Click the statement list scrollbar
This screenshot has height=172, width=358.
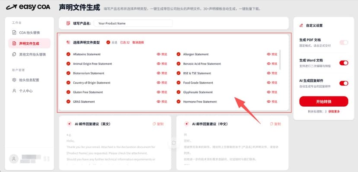[x=280, y=60]
